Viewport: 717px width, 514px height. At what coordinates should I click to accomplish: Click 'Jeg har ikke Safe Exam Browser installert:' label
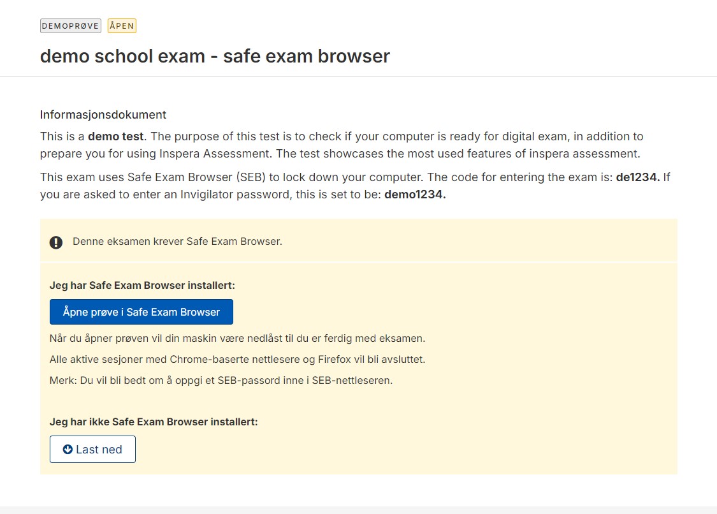[154, 422]
